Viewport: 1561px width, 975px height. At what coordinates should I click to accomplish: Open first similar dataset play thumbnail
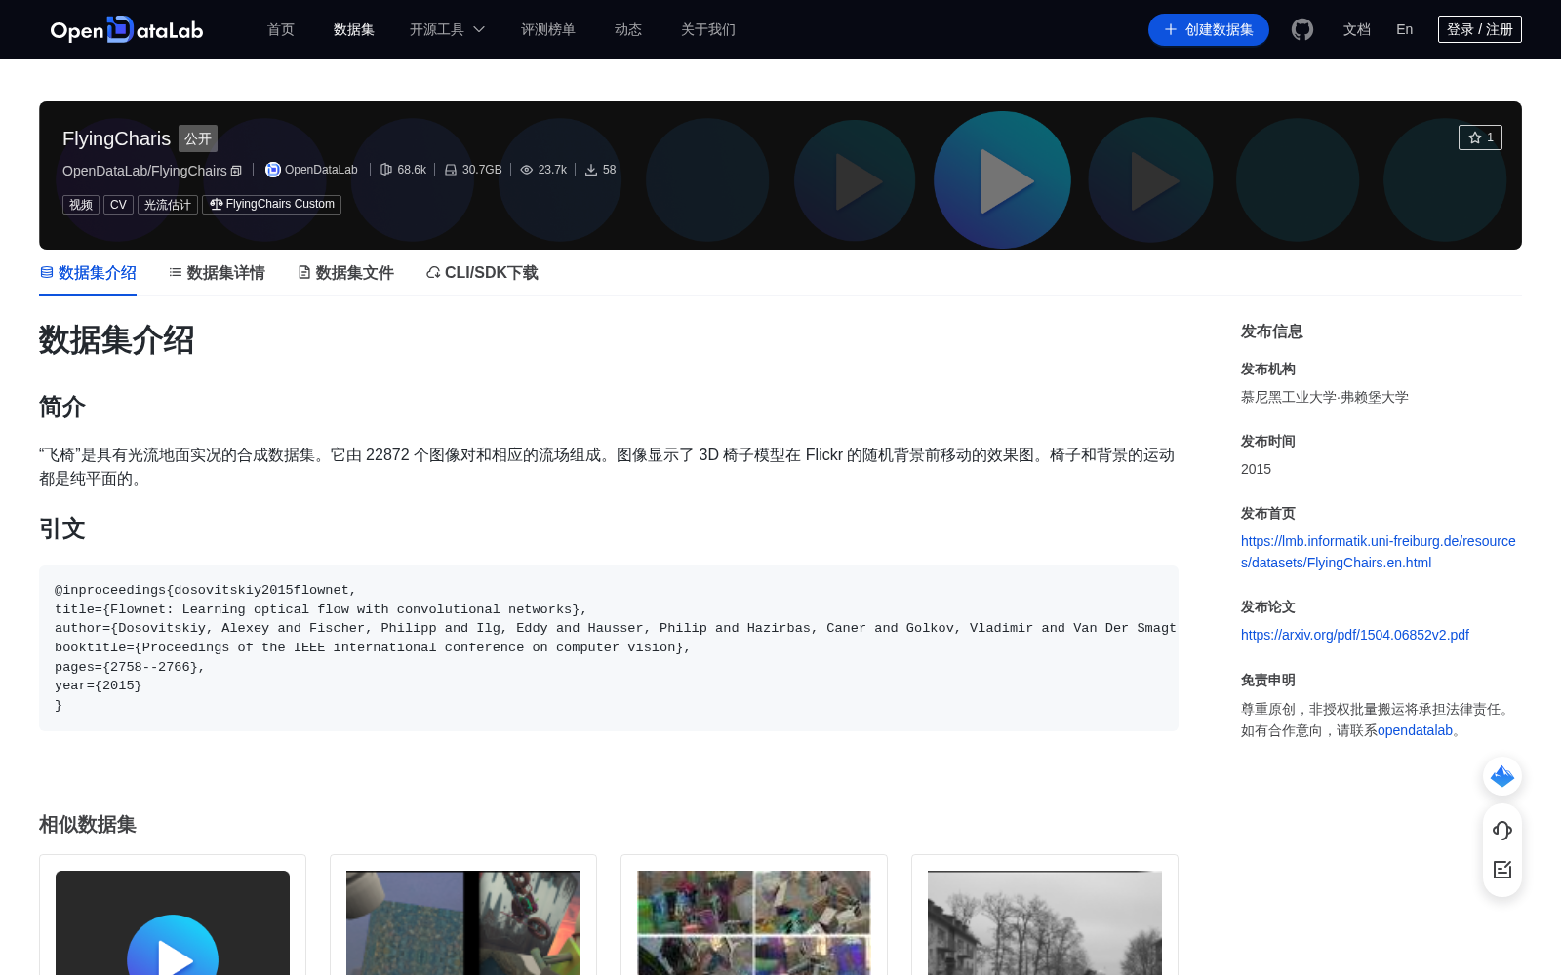[x=173, y=922]
